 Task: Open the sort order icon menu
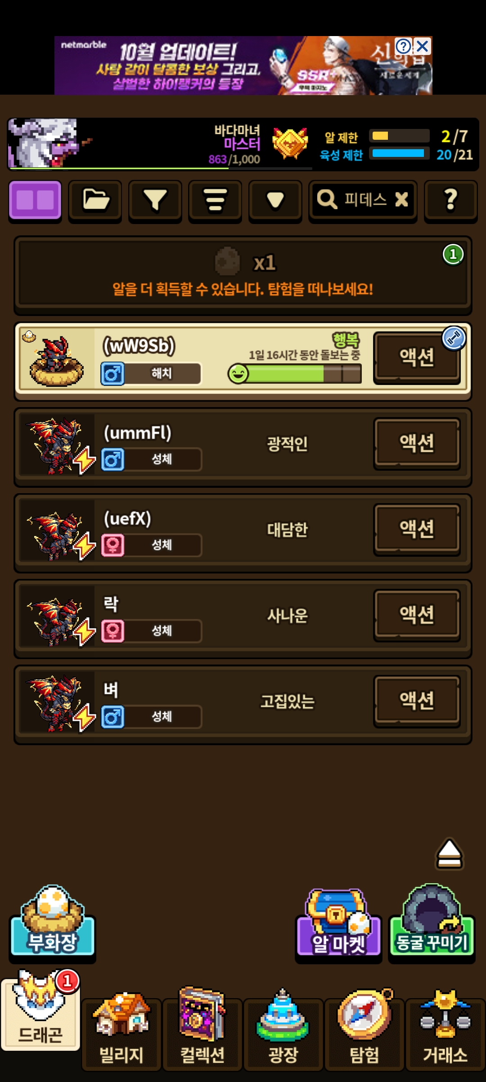[x=215, y=201]
